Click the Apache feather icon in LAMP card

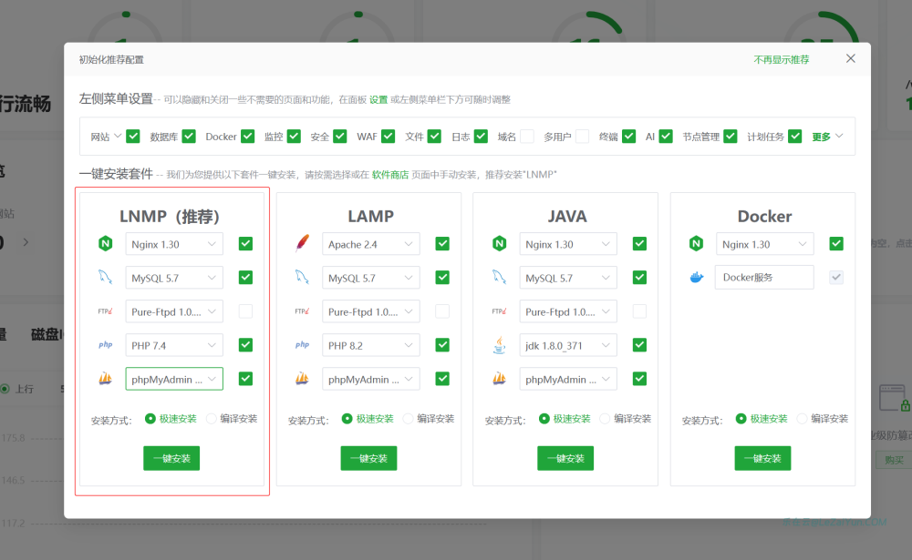click(303, 243)
